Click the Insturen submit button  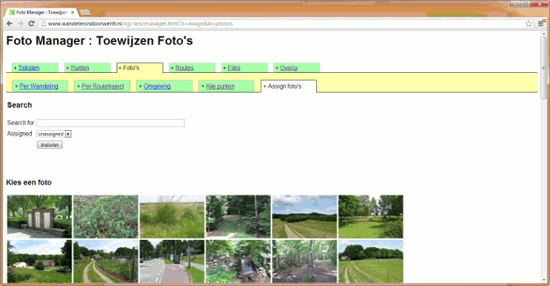[x=49, y=145]
